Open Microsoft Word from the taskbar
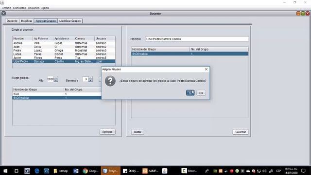The image size is (311, 175). pyautogui.click(x=76, y=171)
